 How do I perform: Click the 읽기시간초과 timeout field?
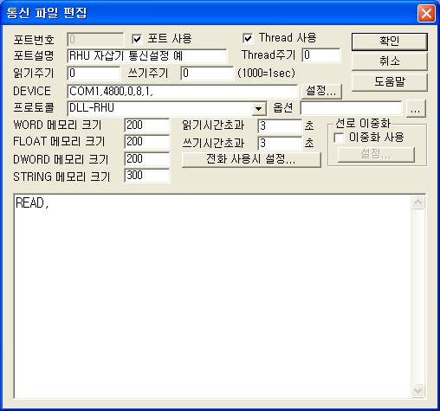coord(279,126)
